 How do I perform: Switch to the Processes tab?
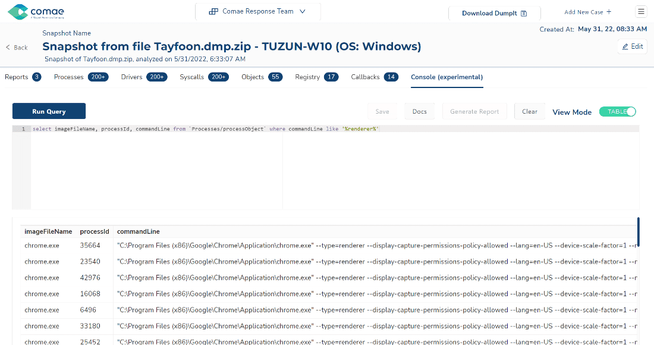pyautogui.click(x=81, y=77)
